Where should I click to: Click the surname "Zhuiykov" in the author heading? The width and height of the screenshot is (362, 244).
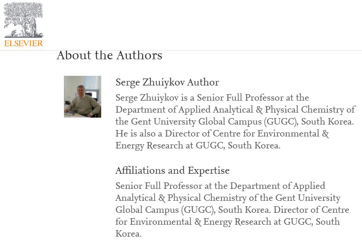click(x=161, y=82)
